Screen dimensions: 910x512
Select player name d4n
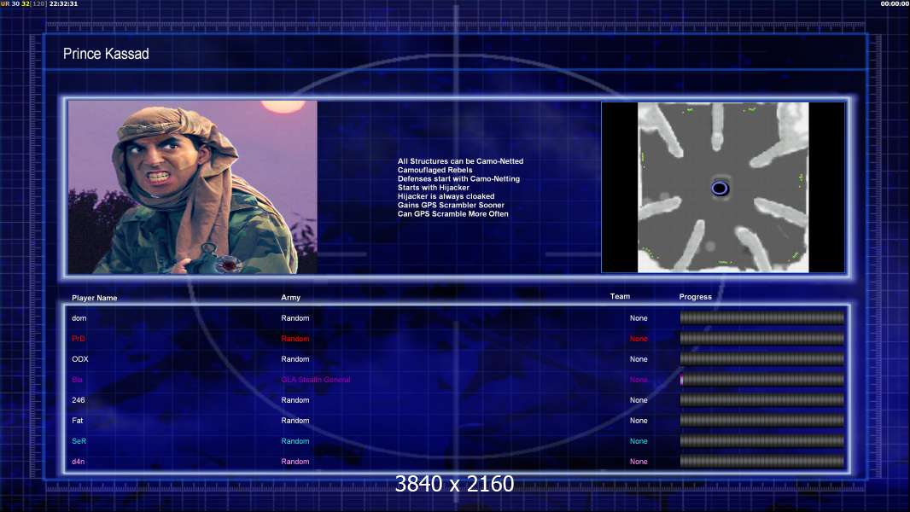click(79, 462)
